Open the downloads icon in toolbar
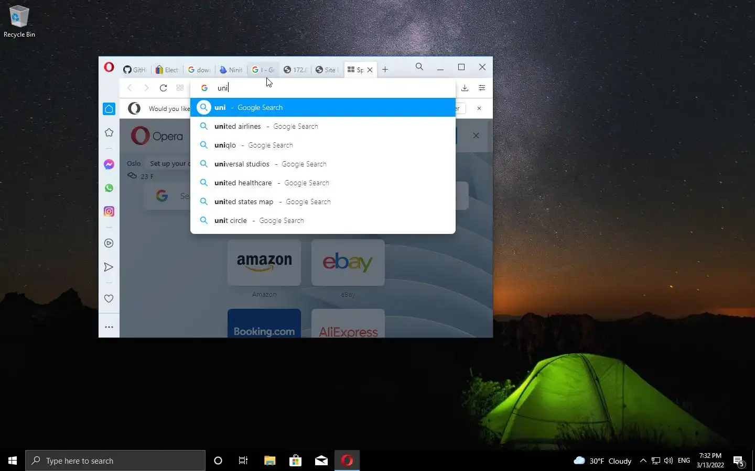 tap(465, 88)
